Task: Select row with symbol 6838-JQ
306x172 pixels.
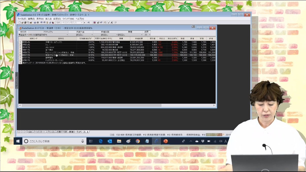Action: (117, 42)
